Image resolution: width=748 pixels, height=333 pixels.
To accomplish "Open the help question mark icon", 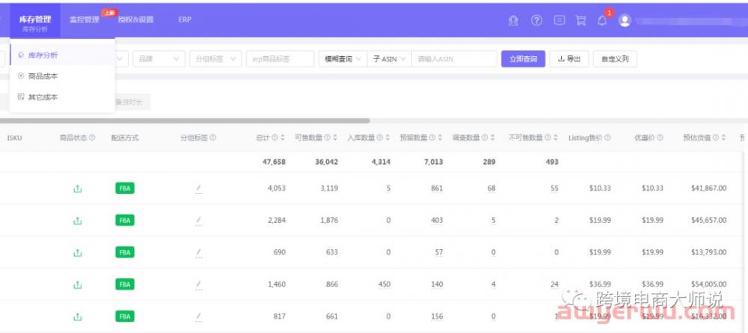I will 536,20.
